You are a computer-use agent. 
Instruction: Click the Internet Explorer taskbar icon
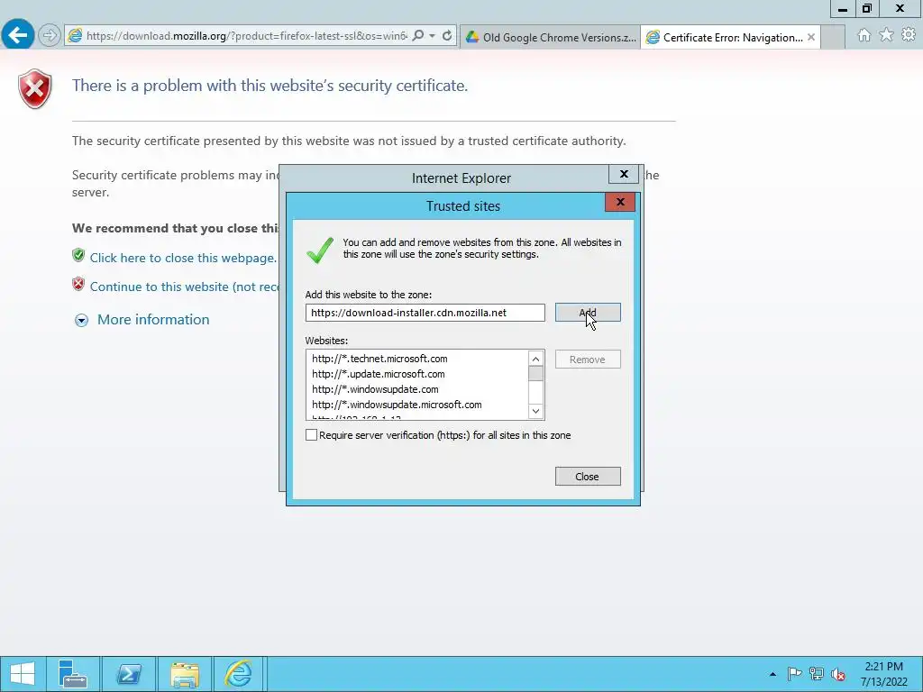coord(238,674)
